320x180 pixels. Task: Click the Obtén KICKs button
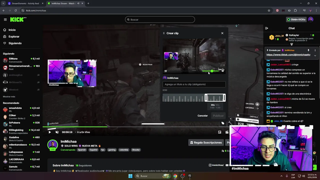[296, 19]
